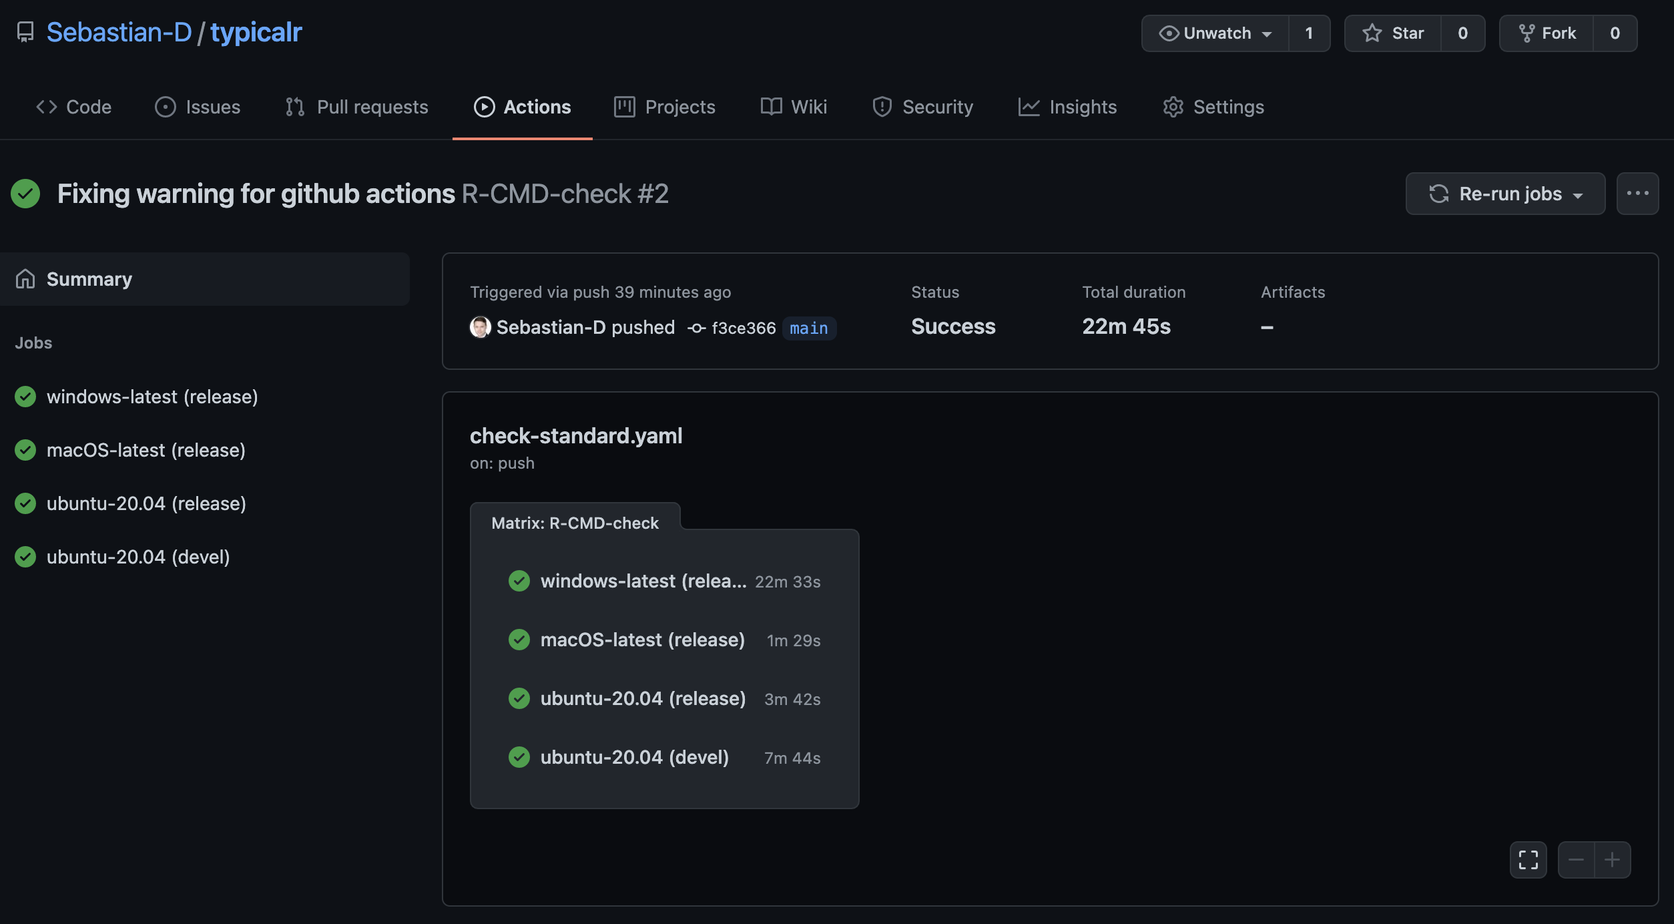Click the ubuntu release duration 3m 42s
1674x924 pixels.
pos(792,699)
